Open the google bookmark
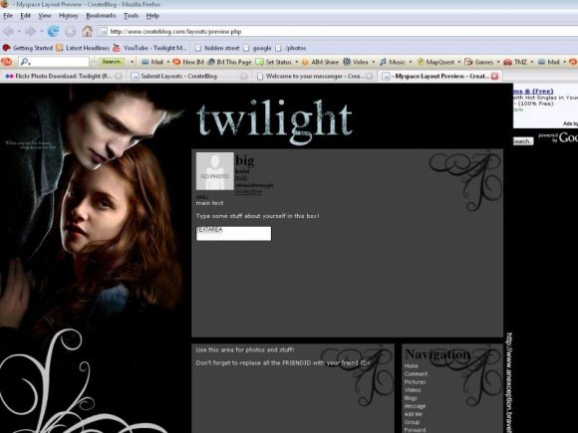 pyautogui.click(x=257, y=48)
